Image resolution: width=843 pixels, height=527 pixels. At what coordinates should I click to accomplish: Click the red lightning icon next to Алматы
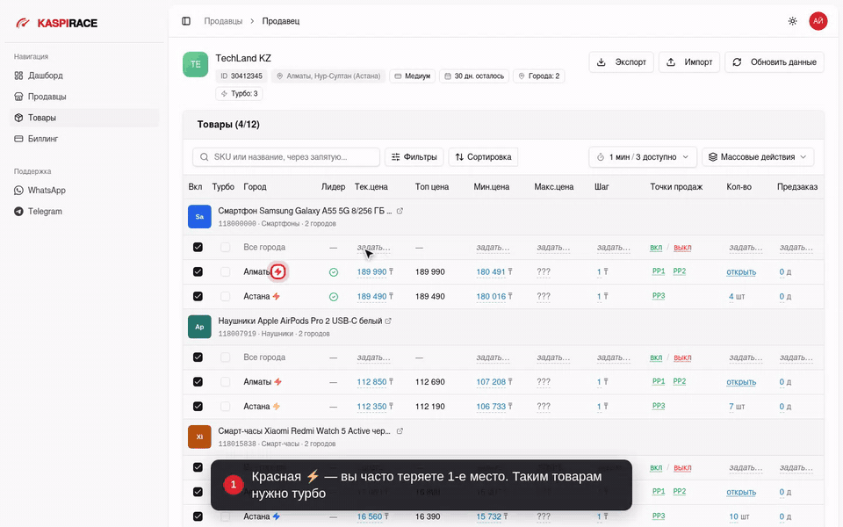click(278, 271)
